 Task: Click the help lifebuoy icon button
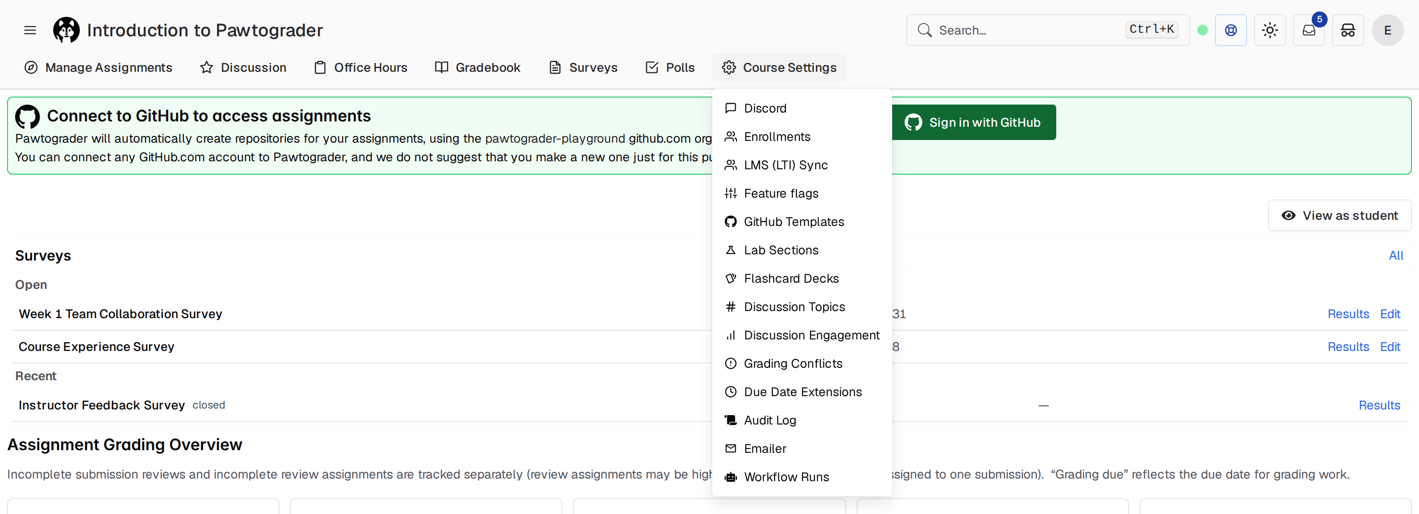click(x=1231, y=30)
